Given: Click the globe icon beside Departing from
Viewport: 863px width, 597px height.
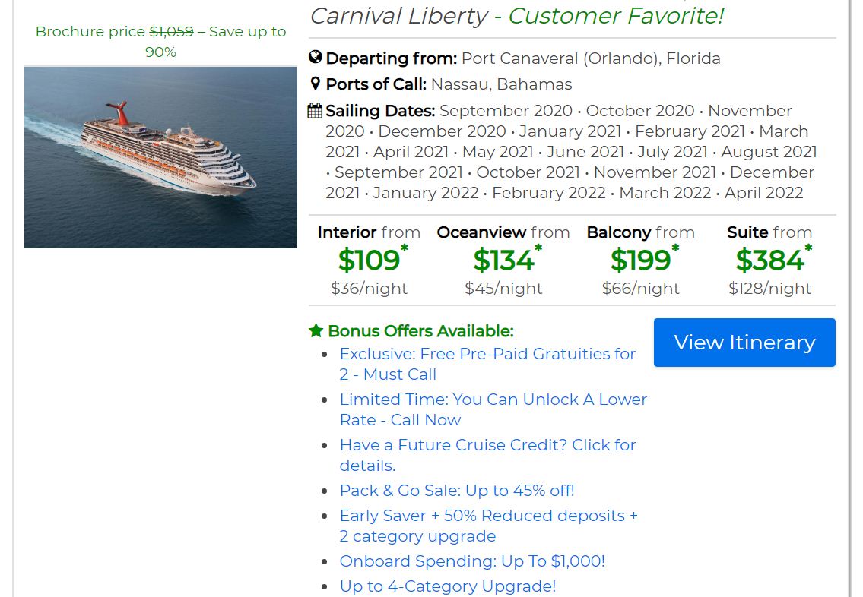Looking at the screenshot, I should point(316,58).
